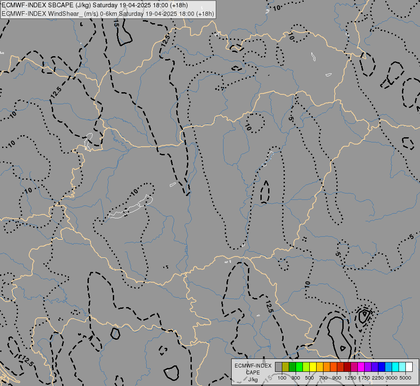Select the orange-red legend swatch
This screenshot has height=386, width=420.
coord(333,367)
